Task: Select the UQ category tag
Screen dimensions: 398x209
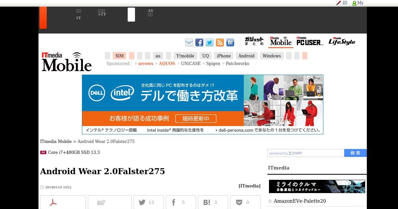Action: click(x=206, y=56)
